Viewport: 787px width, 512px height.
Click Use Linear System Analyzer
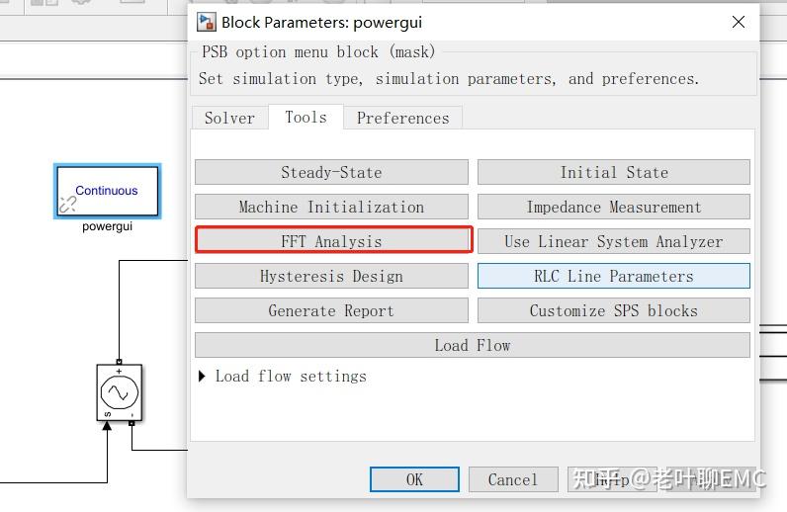tap(613, 241)
